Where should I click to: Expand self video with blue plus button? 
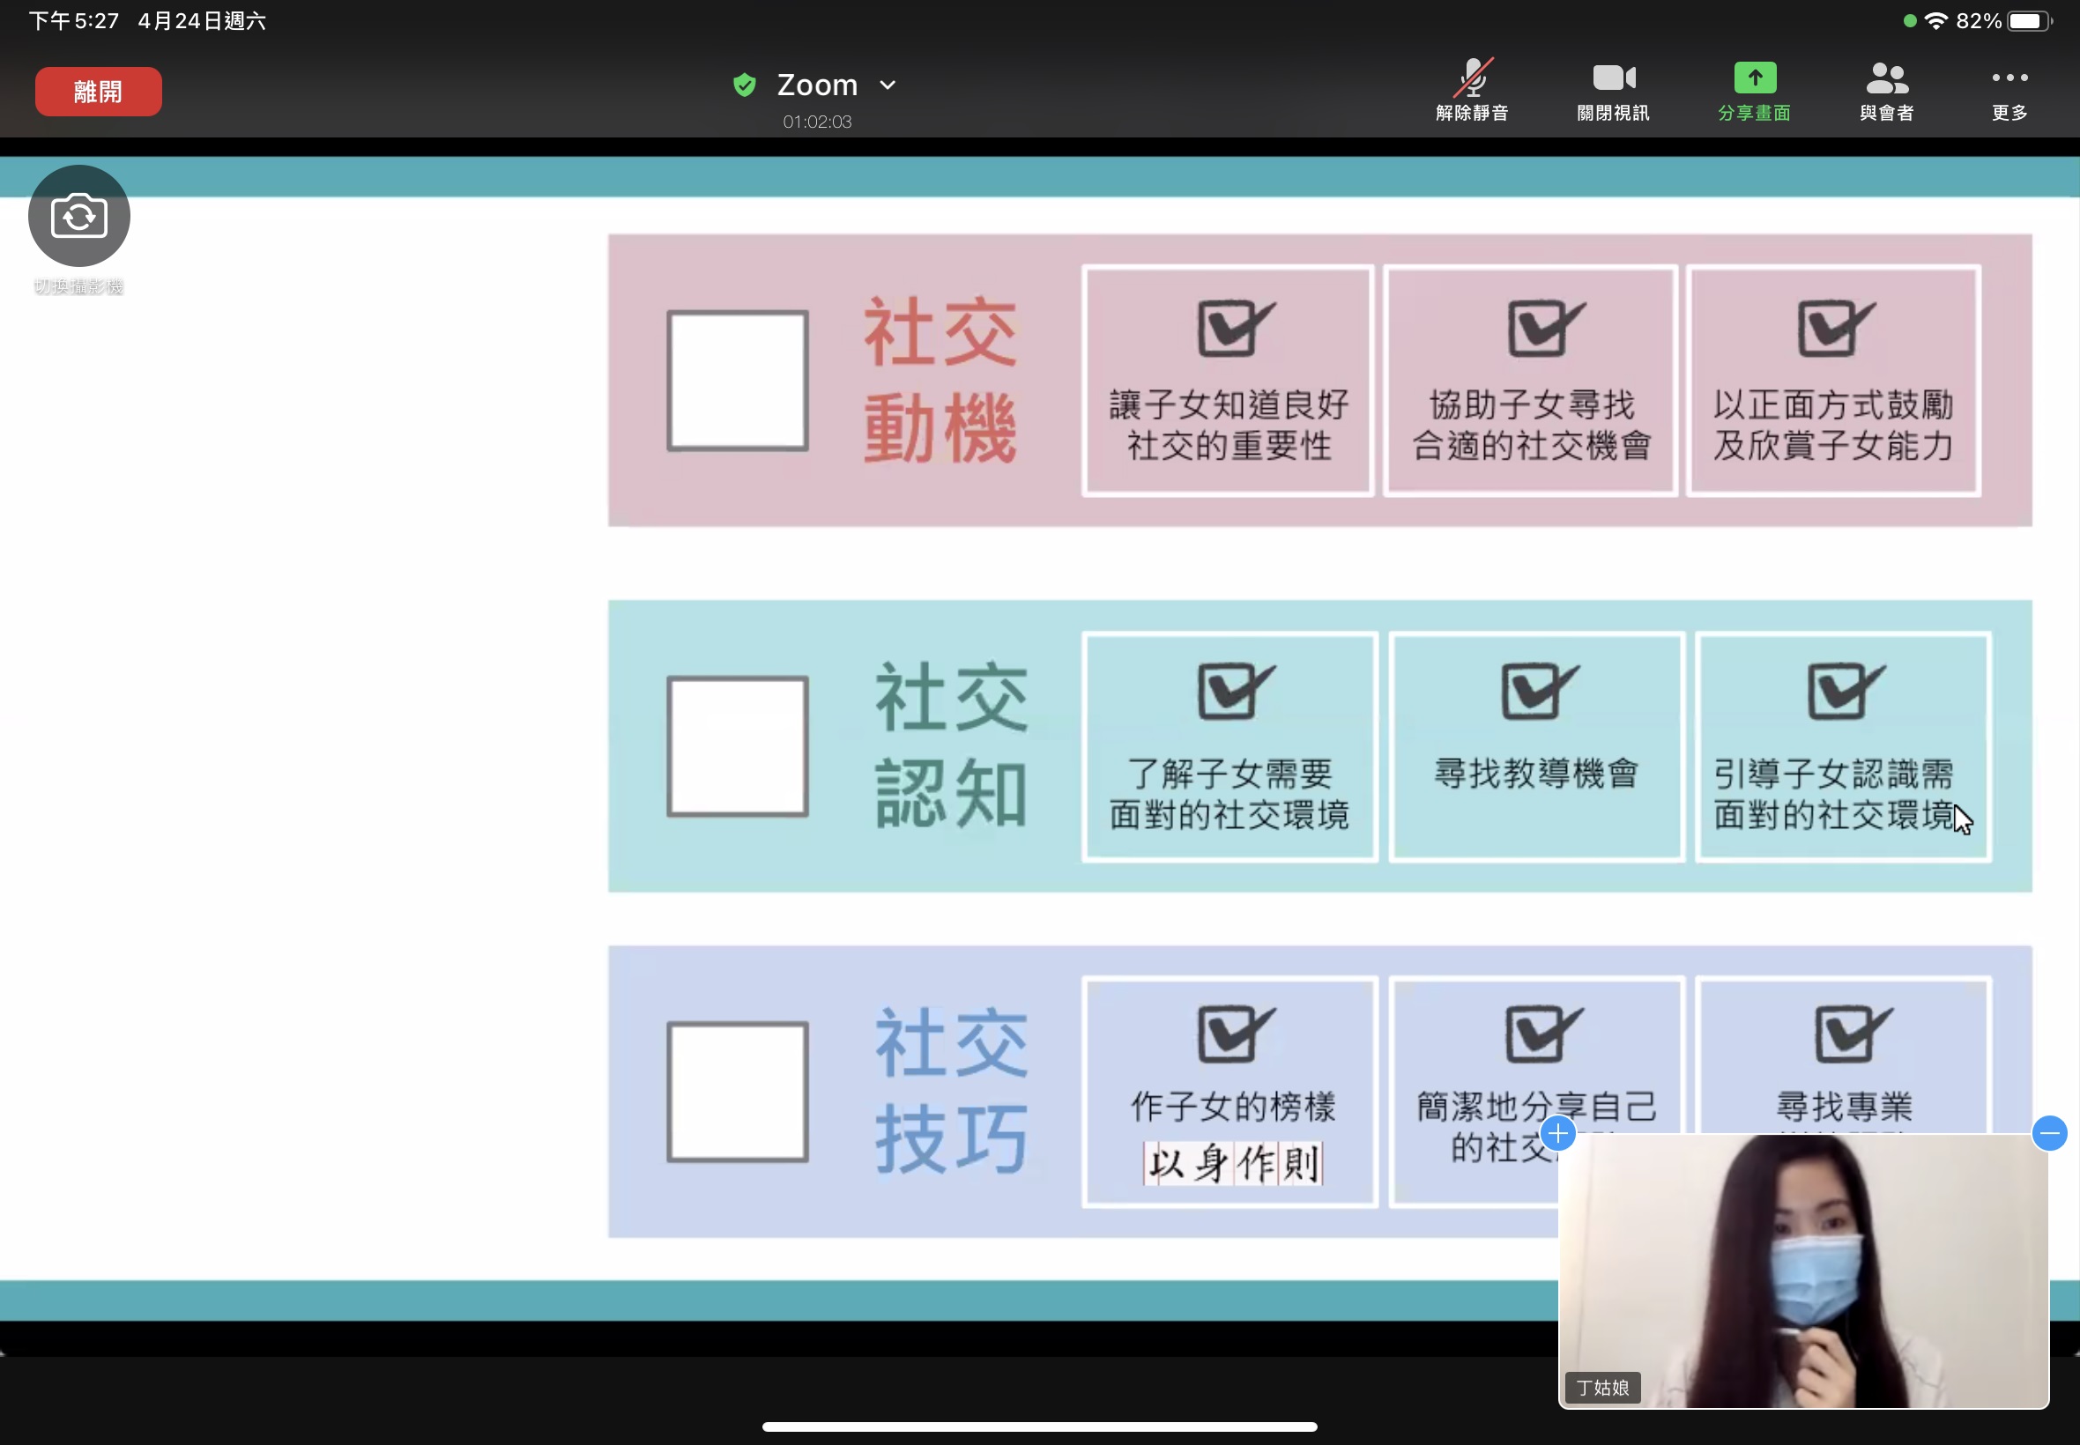tap(1557, 1132)
